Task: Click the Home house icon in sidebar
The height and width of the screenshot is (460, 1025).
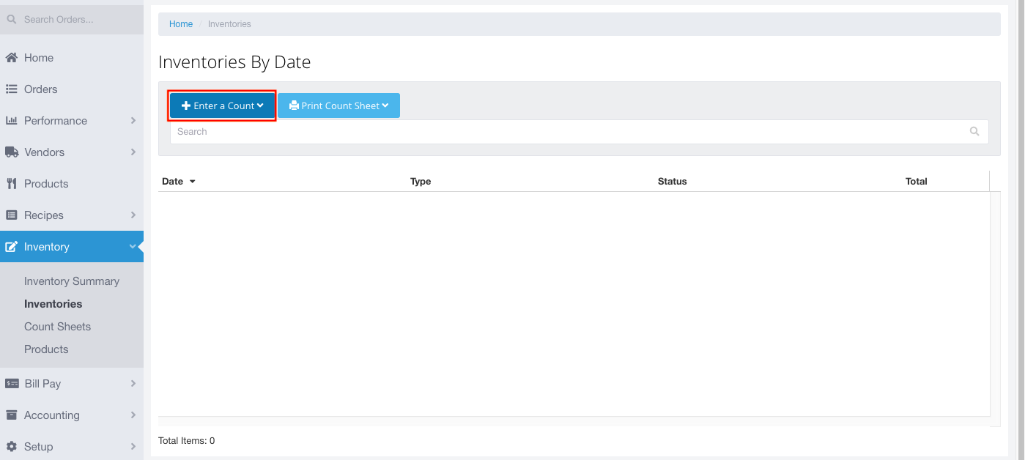Action: point(12,58)
